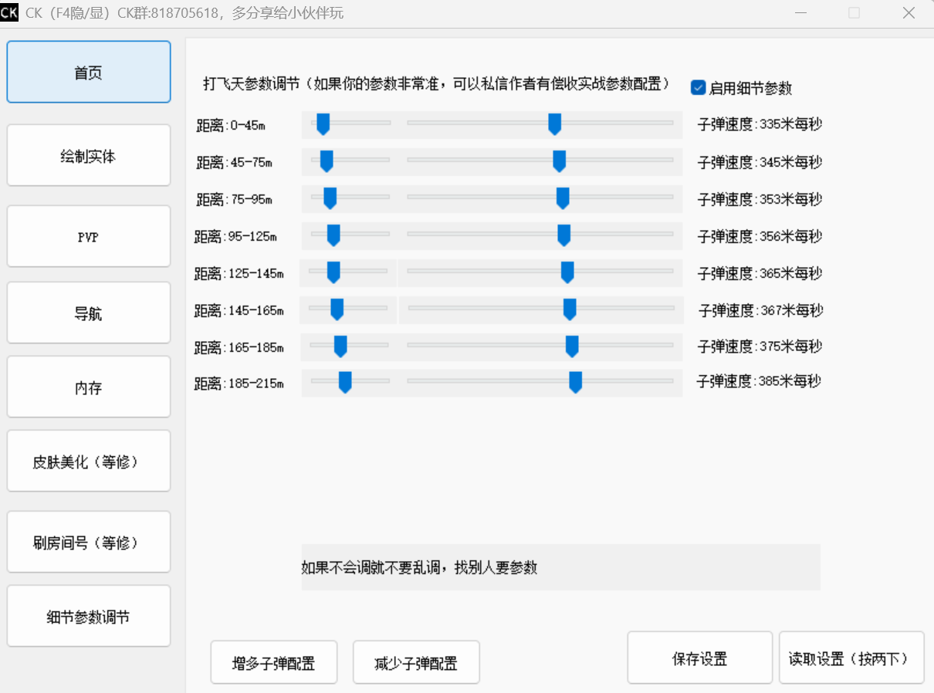Image resolution: width=934 pixels, height=693 pixels.
Task: Click the short left slider handle for 距离:45-75m
Action: pyautogui.click(x=327, y=161)
